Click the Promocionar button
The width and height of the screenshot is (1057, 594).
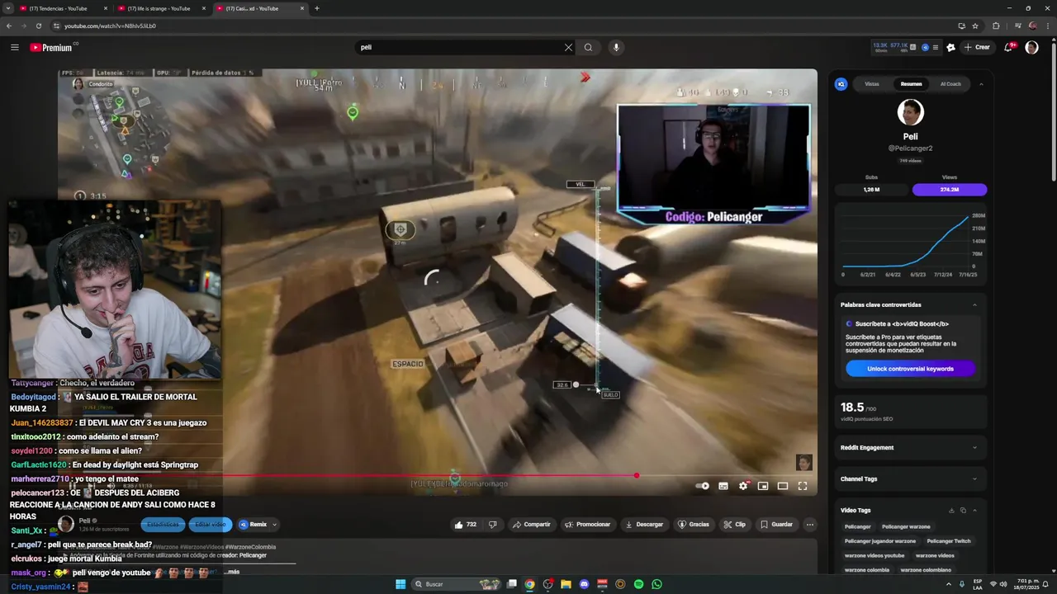(x=588, y=525)
